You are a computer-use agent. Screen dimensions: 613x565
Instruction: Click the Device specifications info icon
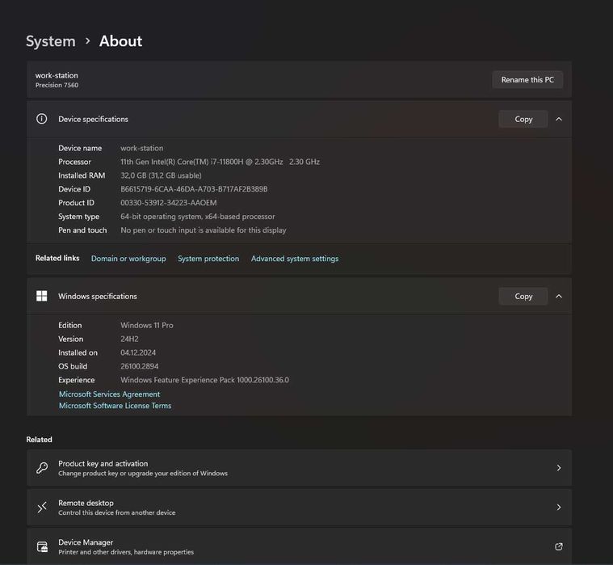[x=41, y=119]
